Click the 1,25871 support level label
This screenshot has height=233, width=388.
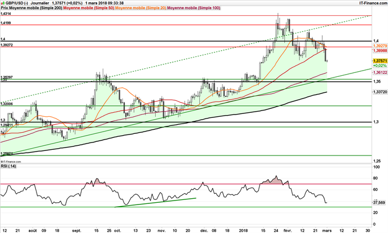(7, 154)
